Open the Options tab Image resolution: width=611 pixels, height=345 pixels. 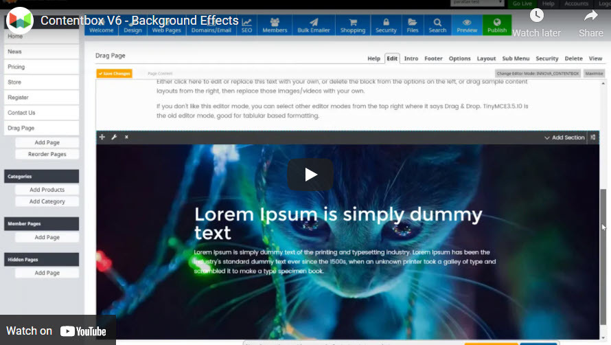[459, 58]
